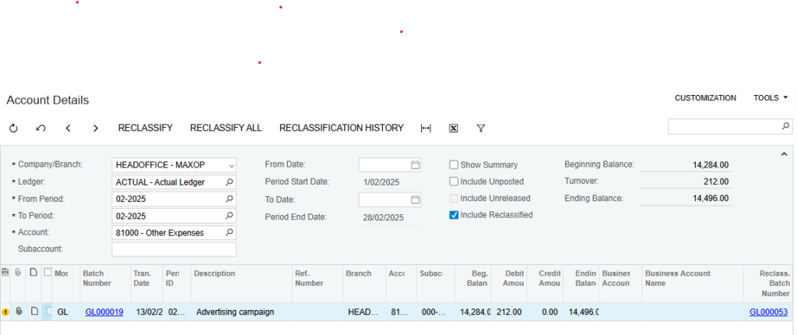Click the attachment paperclip in the GL000019 row
Image resolution: width=797 pixels, height=335 pixels.
pyautogui.click(x=19, y=312)
